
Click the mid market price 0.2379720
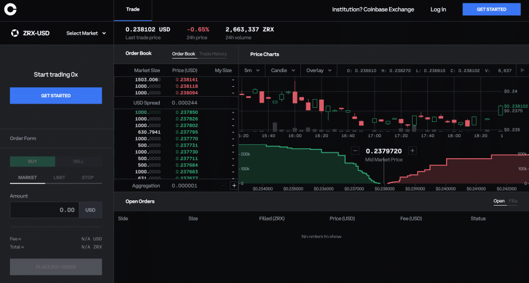click(x=384, y=151)
